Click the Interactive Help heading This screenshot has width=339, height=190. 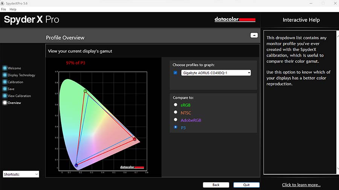click(301, 20)
